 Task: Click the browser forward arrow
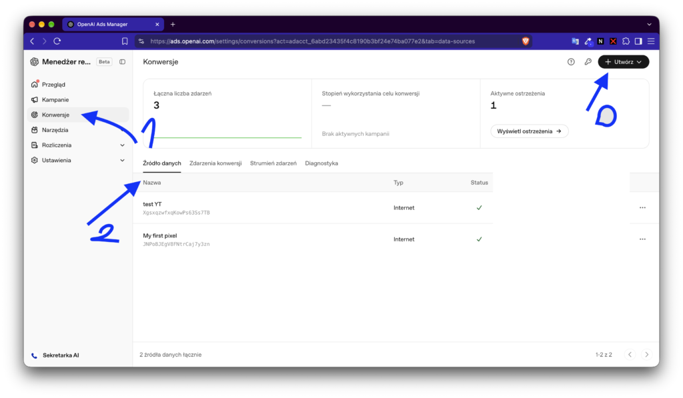pyautogui.click(x=45, y=41)
